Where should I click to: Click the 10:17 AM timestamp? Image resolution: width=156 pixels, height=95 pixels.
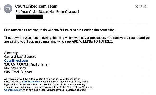[141, 7]
